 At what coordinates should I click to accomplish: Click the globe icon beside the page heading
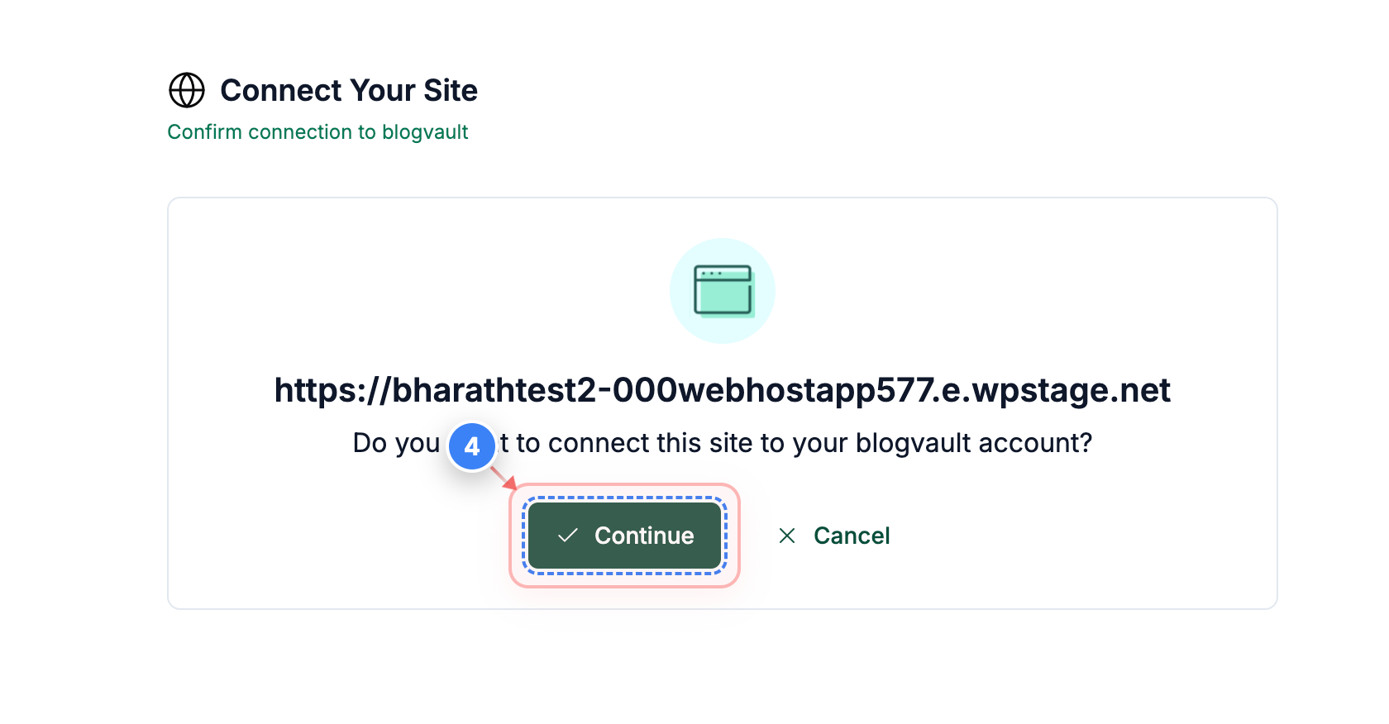186,89
